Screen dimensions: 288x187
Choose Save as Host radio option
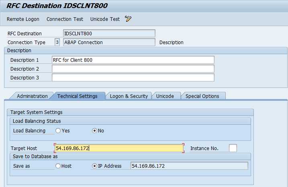click(x=58, y=166)
